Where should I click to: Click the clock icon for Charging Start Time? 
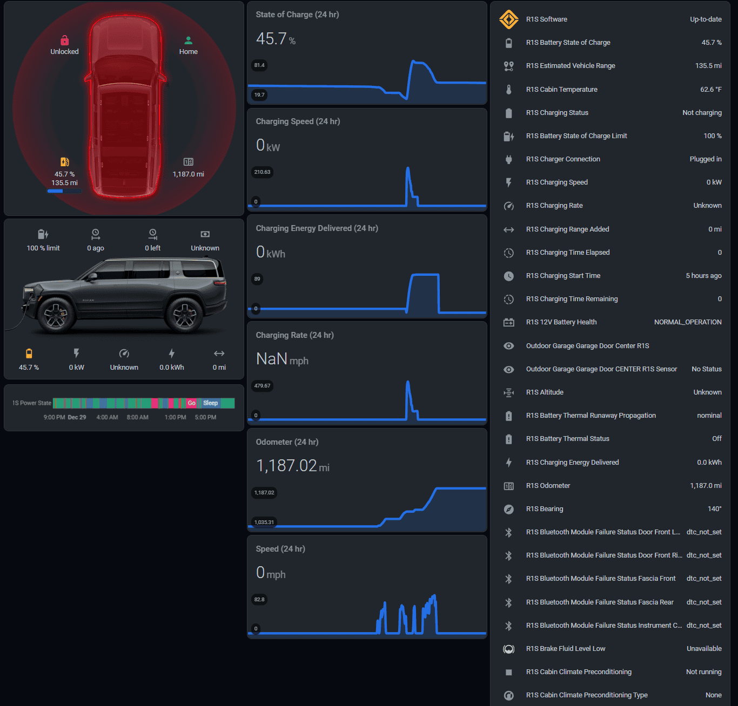coord(509,276)
